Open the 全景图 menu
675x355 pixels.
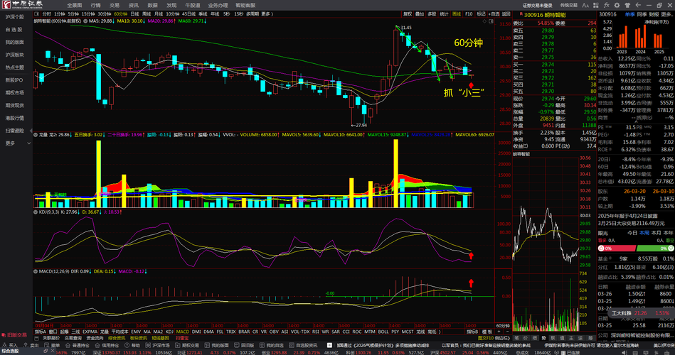pyautogui.click(x=75, y=5)
